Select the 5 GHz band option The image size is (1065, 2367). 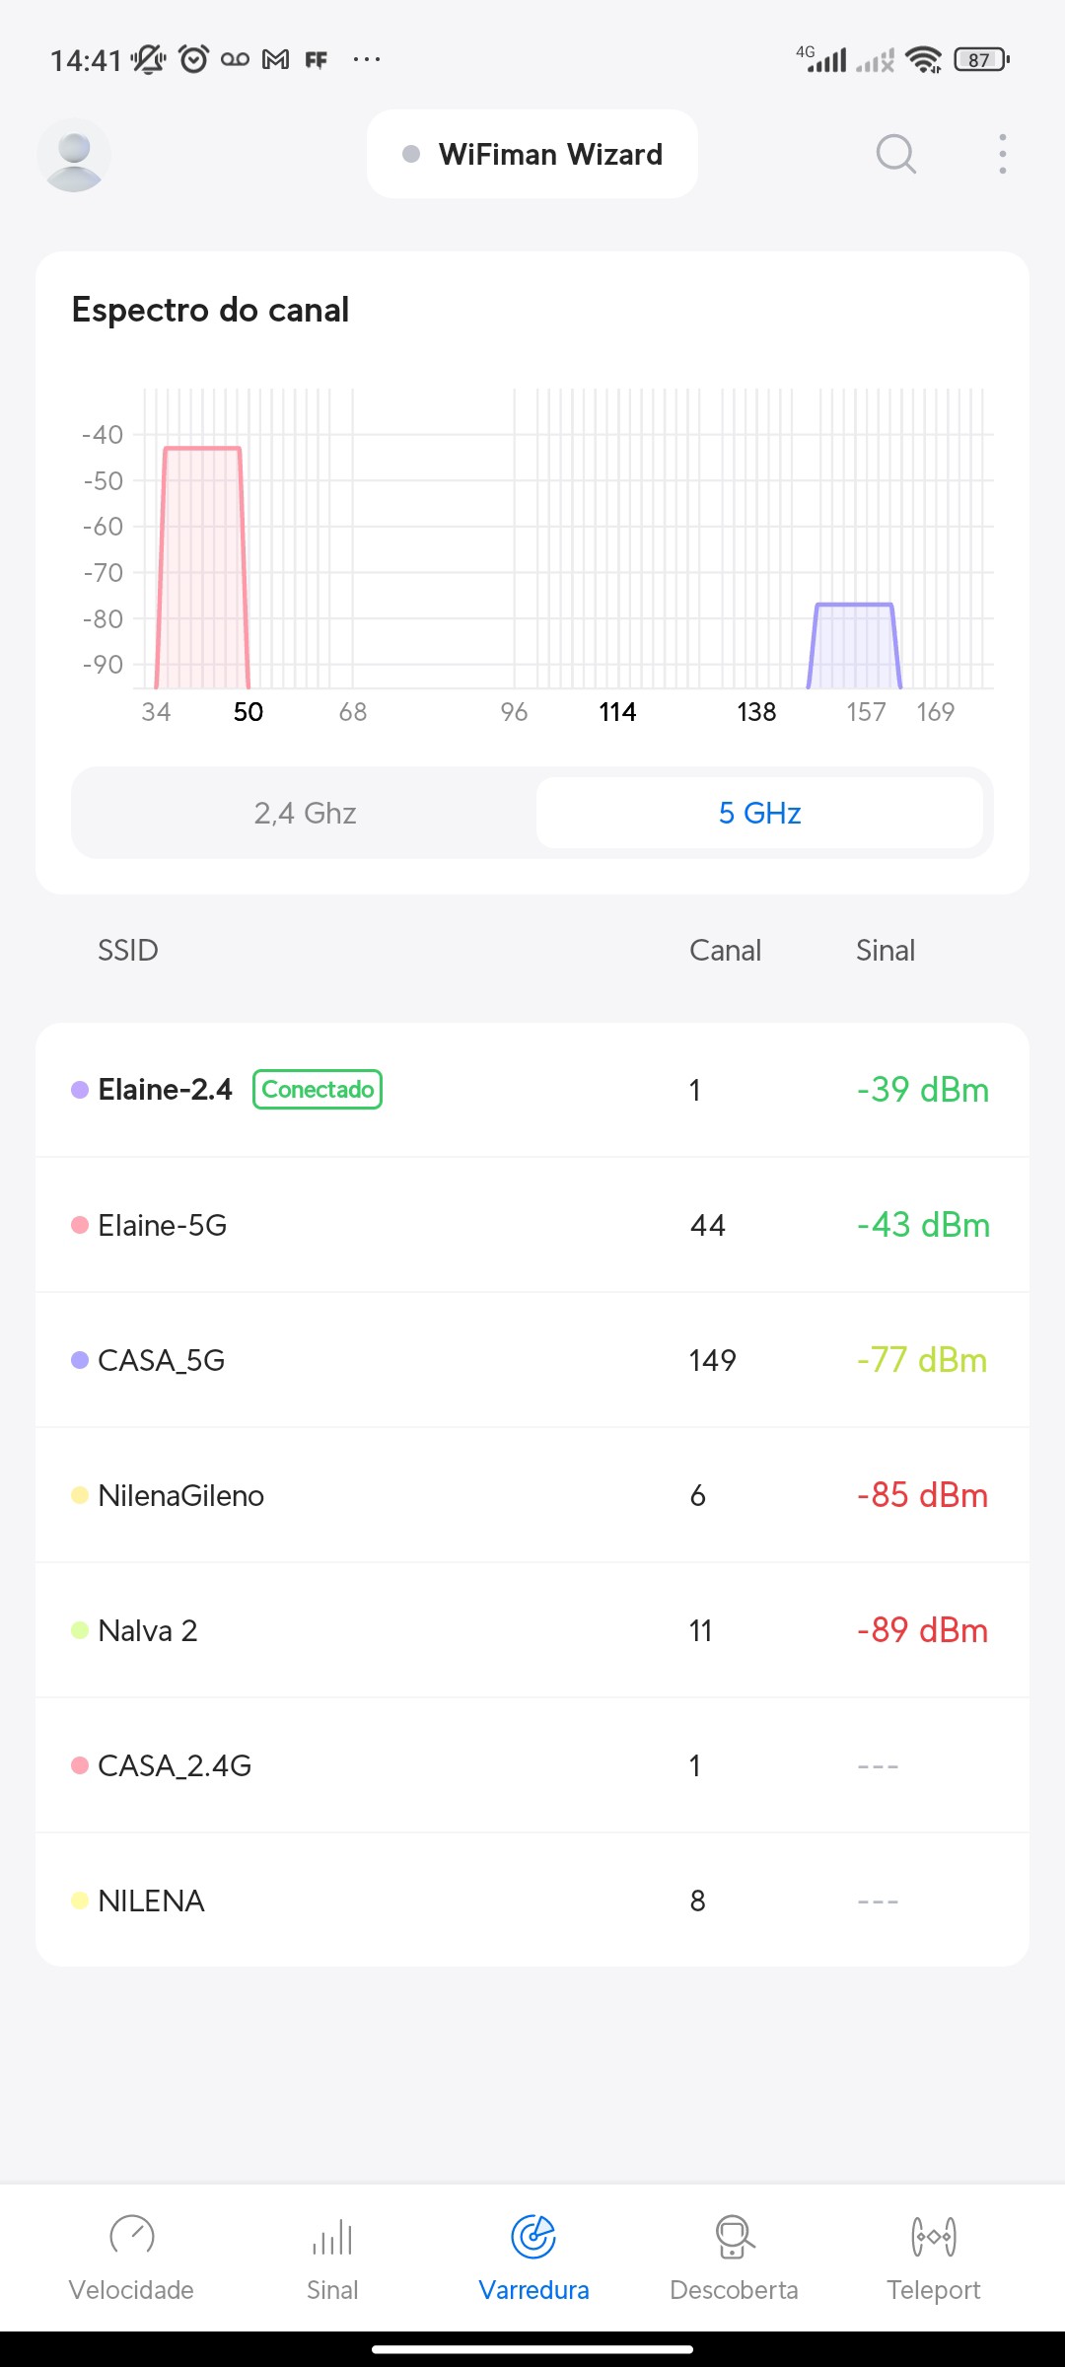coord(759,813)
